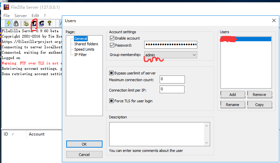
Task: Click the 'Connecting to server localhost' log line
Action: click(32, 47)
